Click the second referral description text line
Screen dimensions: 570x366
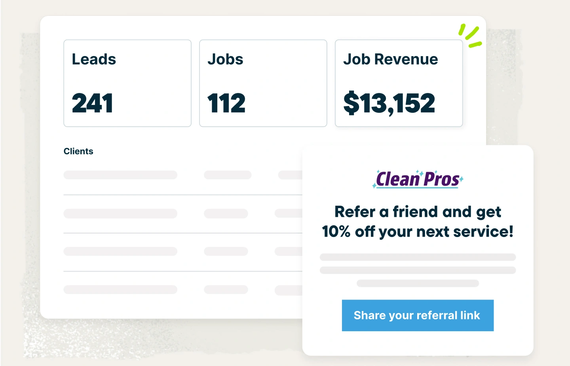point(418,270)
